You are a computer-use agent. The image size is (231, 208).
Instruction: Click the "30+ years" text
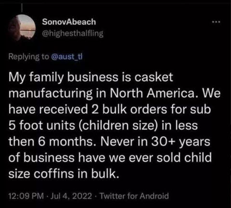180,142
